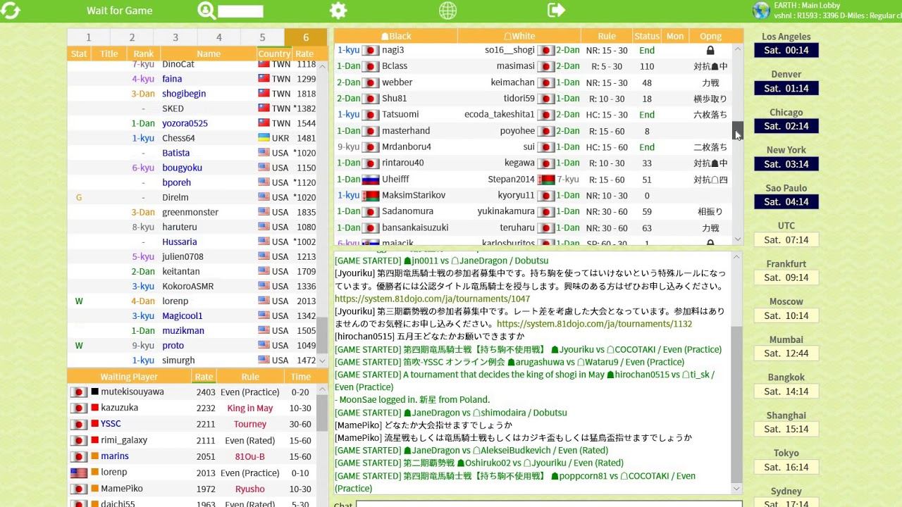Click the down arrow of chat log scrollbar
This screenshot has width=902, height=507.
[737, 489]
